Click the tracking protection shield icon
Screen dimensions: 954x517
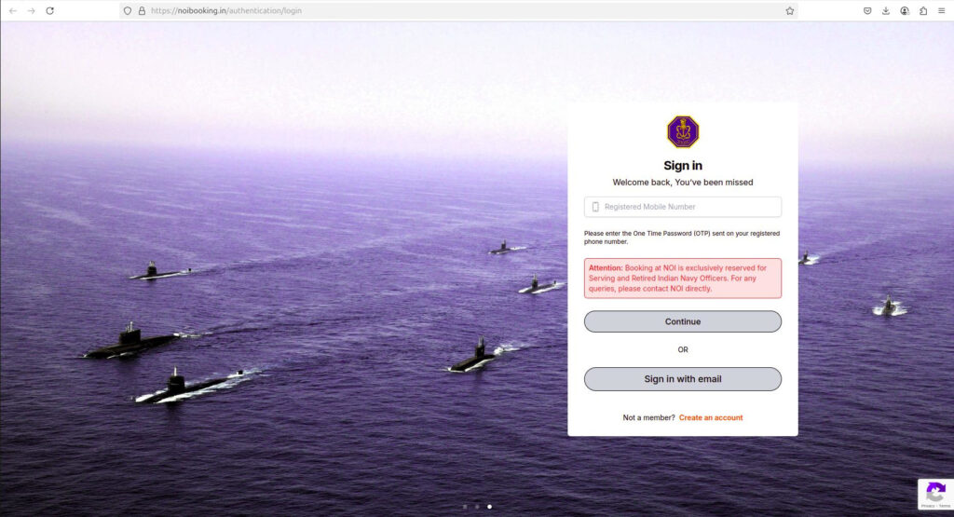tap(128, 10)
